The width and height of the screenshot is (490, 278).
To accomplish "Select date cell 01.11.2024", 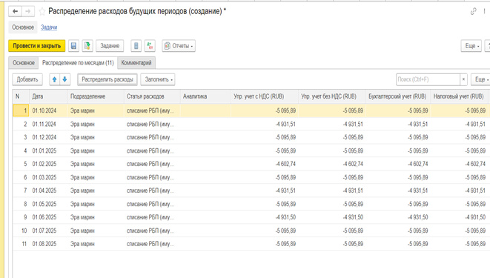I will click(48, 124).
